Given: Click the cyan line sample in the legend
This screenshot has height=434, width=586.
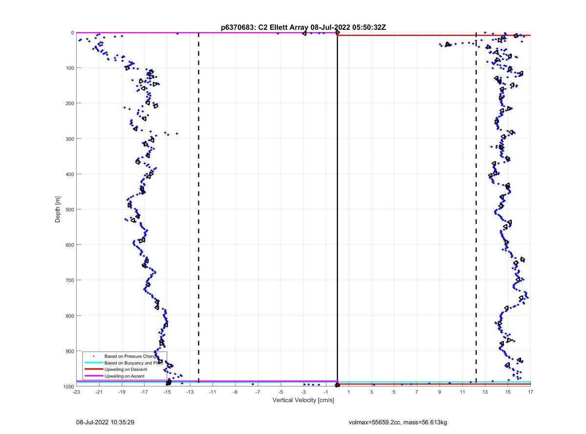Looking at the screenshot, I should tap(93, 363).
